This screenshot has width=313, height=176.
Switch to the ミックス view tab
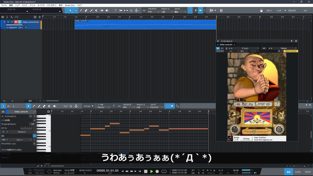(298, 172)
